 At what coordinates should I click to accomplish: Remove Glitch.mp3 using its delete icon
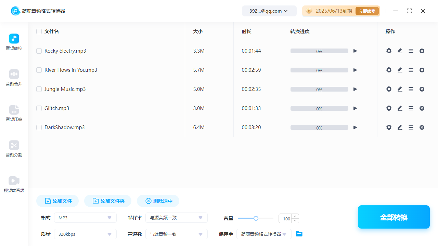click(422, 108)
